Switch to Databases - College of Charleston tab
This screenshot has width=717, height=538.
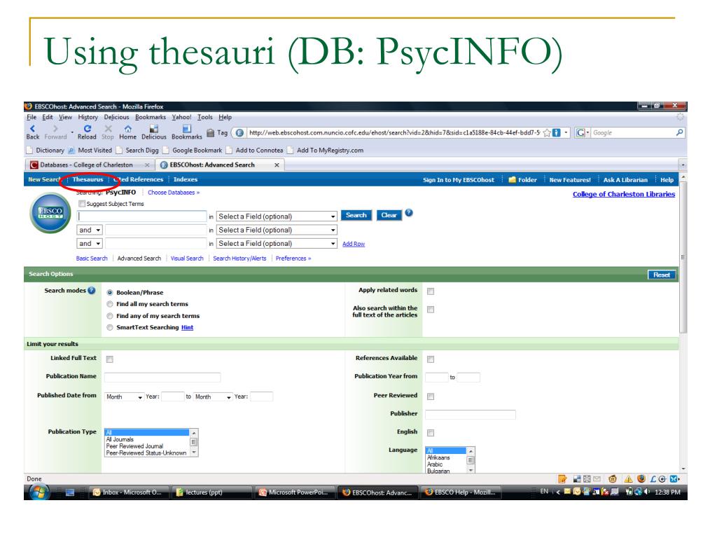point(89,165)
